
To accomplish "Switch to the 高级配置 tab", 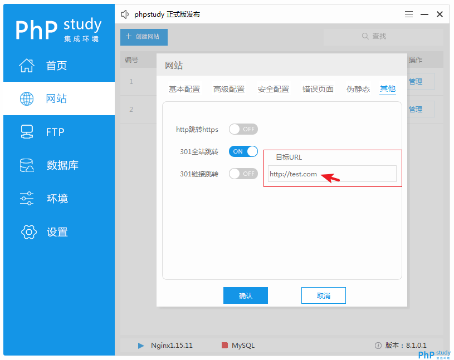I will (x=229, y=89).
